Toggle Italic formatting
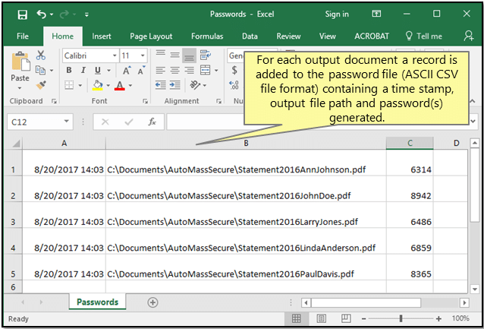This screenshot has width=484, height=329. click(x=83, y=71)
